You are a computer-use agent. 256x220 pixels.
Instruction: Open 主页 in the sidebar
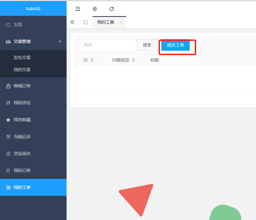[18, 25]
